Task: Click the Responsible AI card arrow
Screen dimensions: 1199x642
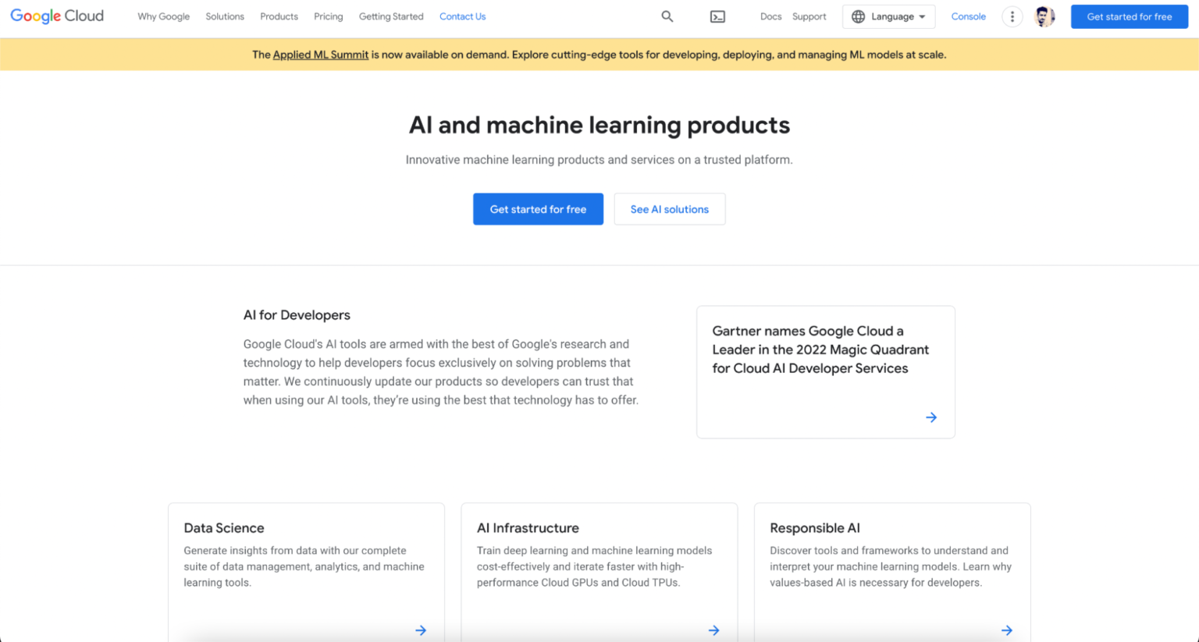Action: (1006, 630)
